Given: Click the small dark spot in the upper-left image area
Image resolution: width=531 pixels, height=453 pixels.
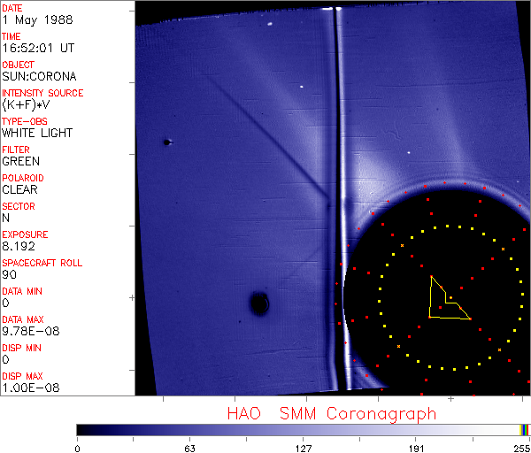Looking at the screenshot, I should tap(166, 142).
